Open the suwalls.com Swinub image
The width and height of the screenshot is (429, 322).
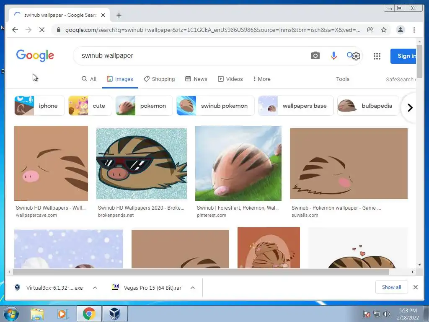coord(349,164)
